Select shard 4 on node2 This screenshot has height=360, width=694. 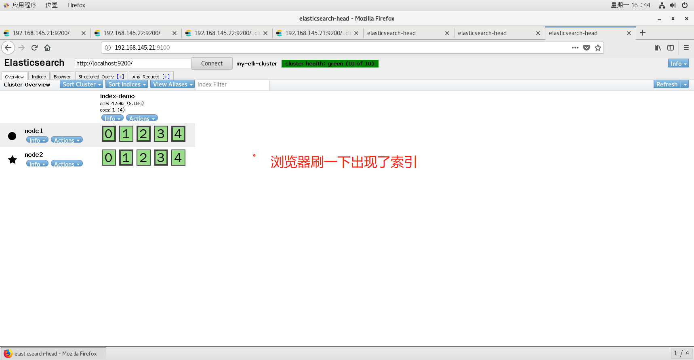click(x=178, y=158)
